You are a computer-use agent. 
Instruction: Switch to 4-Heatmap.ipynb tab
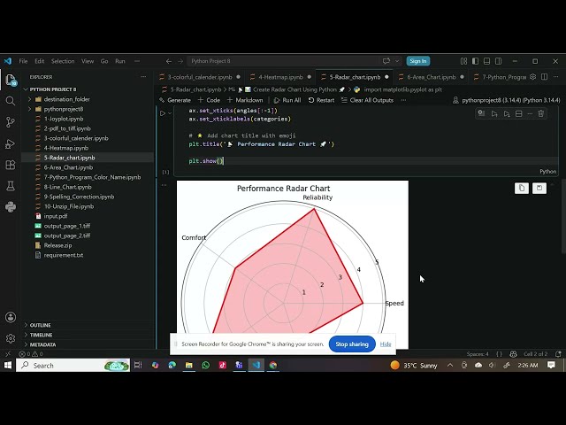[281, 77]
